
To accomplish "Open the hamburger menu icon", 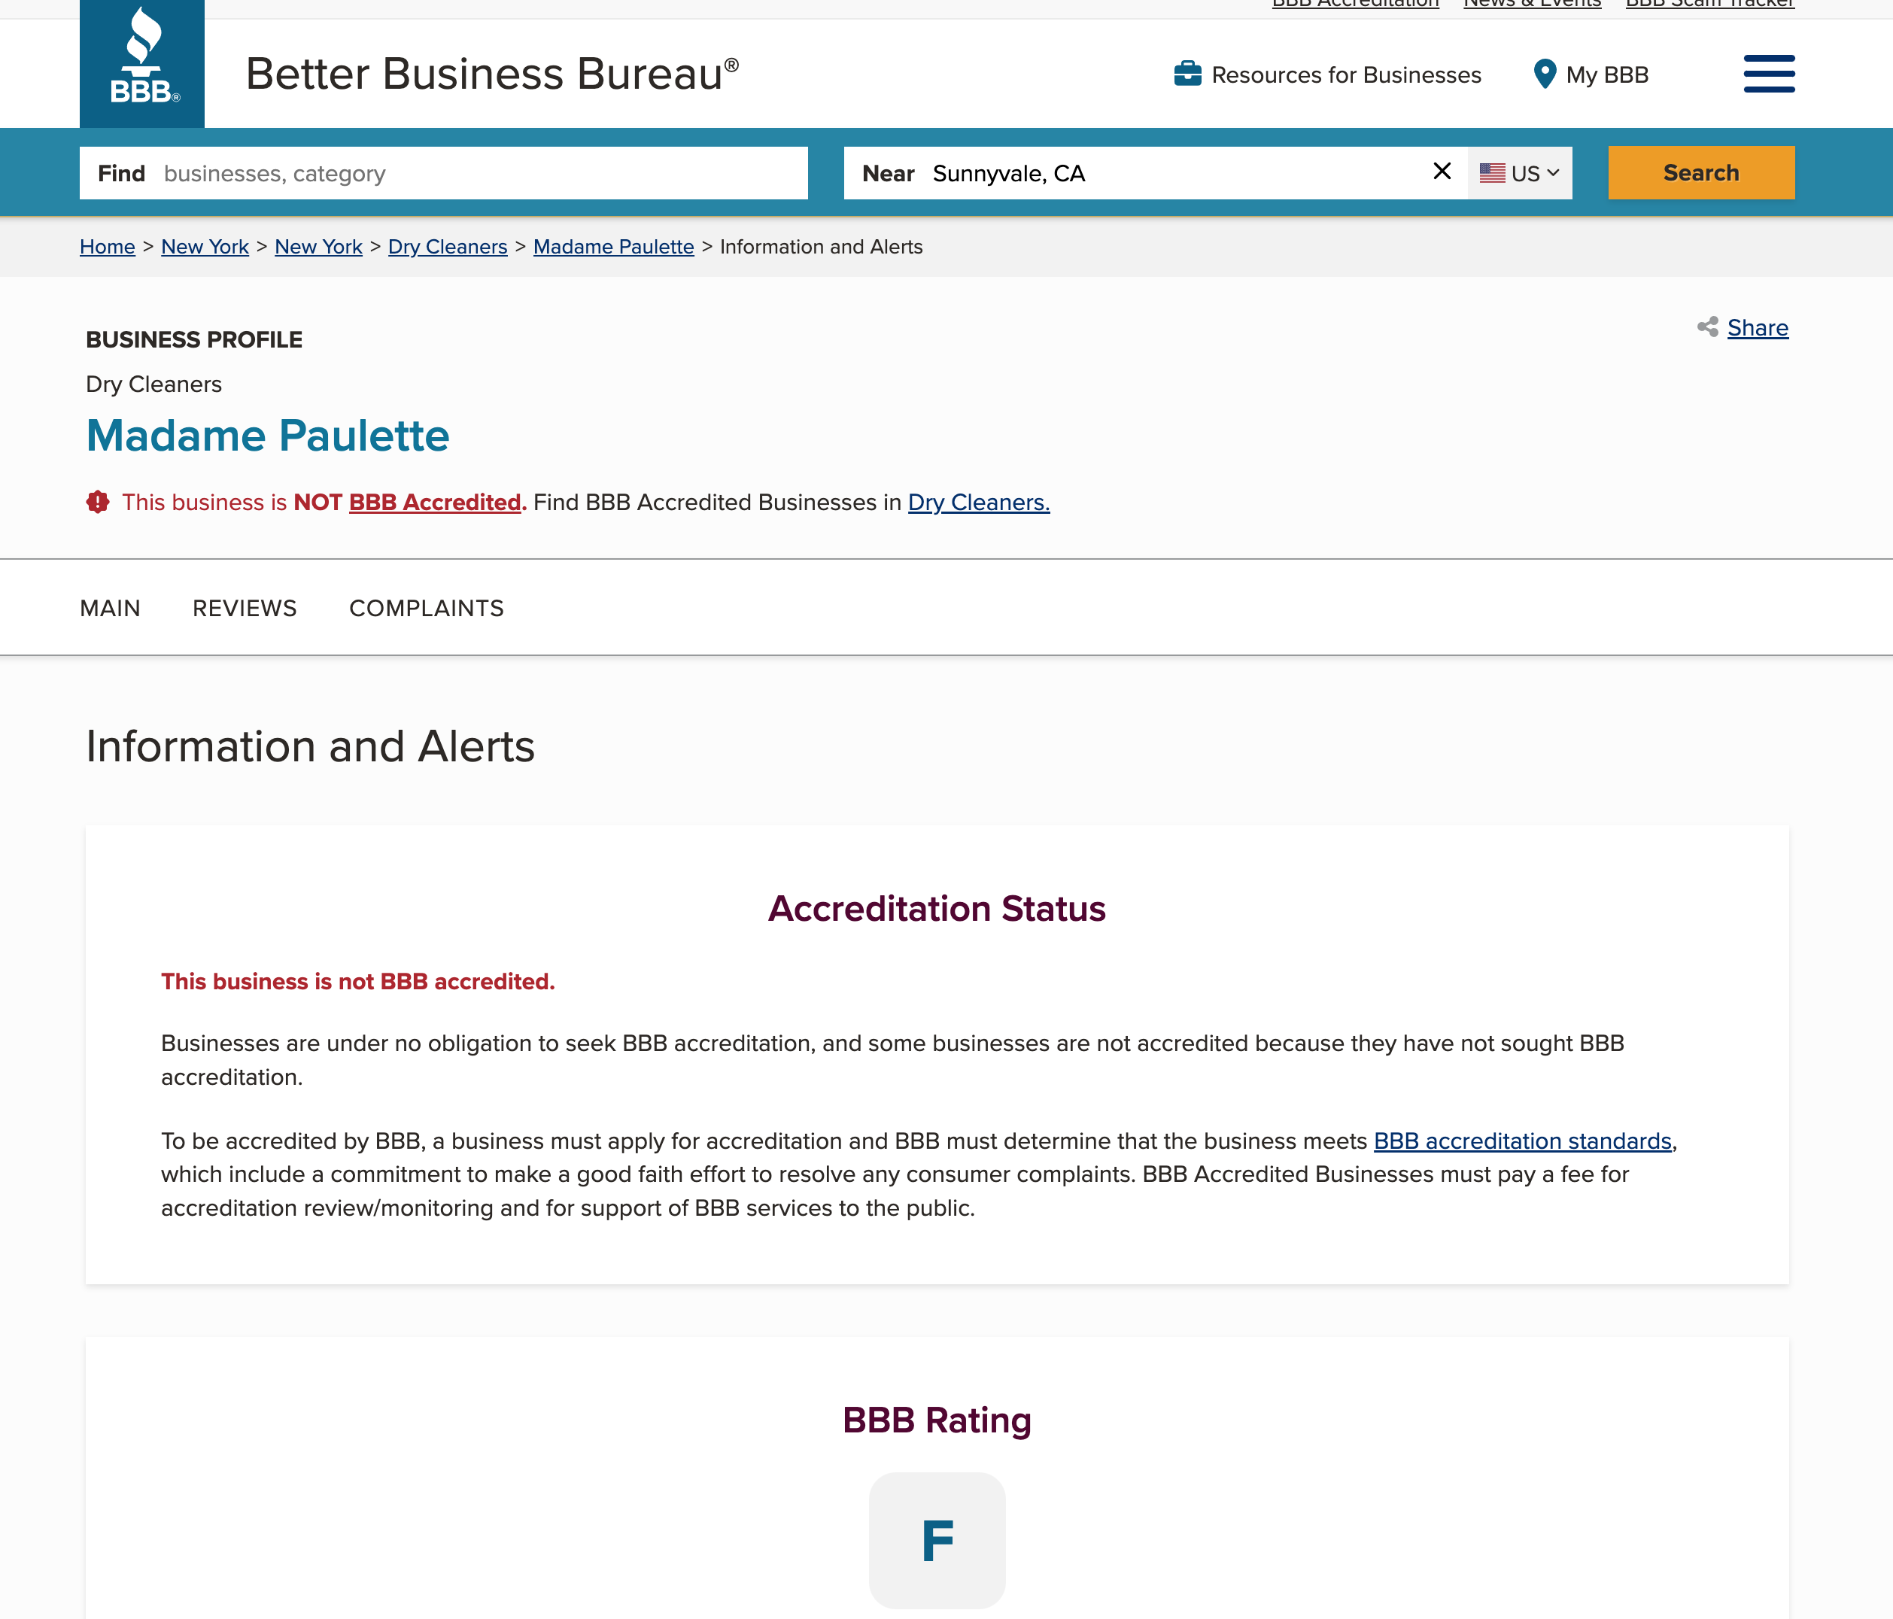I will click(1769, 74).
